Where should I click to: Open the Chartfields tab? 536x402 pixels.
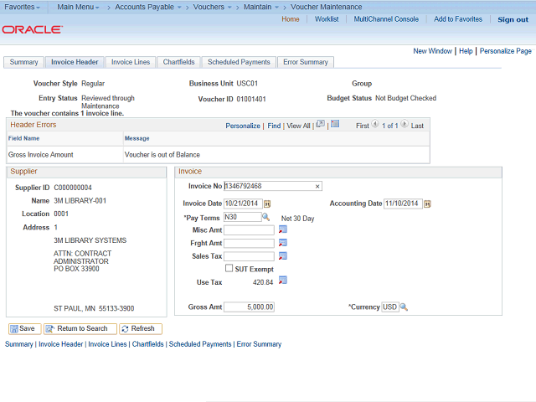(x=178, y=62)
